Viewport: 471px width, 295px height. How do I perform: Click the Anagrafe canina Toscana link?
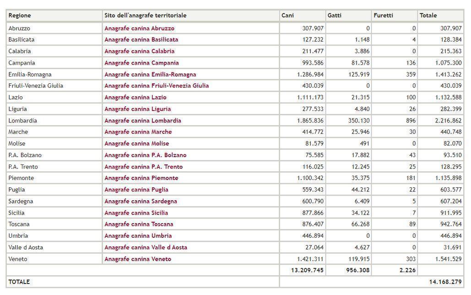tap(139, 224)
